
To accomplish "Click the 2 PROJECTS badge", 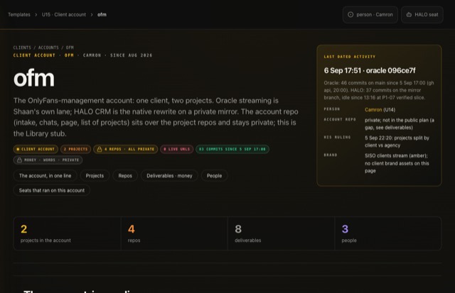I will pos(76,149).
